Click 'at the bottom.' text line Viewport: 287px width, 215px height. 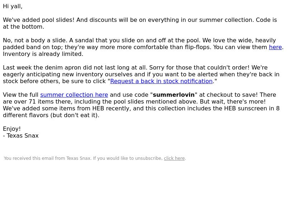point(23,27)
